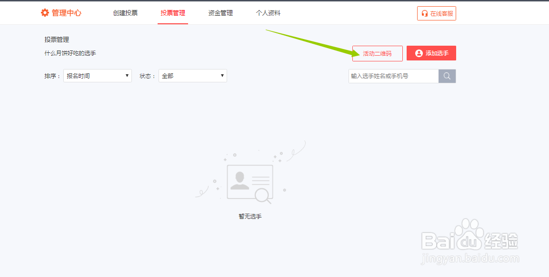
Task: Click the 活动二维码 button
Action: tap(378, 53)
